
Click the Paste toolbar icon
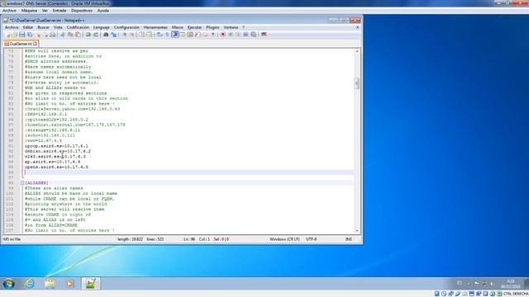click(x=78, y=35)
